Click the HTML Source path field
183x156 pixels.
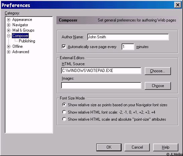(101, 71)
